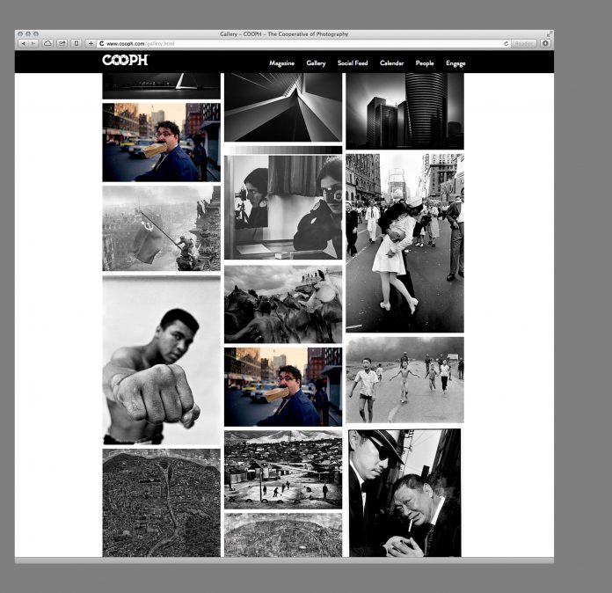
Task: Go to the Gallery page
Action: tap(316, 63)
